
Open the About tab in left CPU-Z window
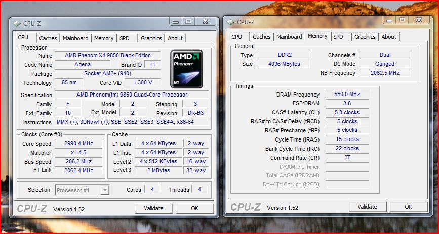175,38
